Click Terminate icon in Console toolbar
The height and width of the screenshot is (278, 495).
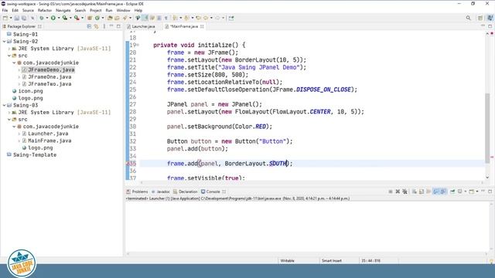391,192
